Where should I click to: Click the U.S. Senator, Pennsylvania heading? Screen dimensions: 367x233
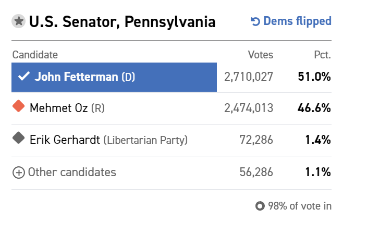tap(122, 22)
